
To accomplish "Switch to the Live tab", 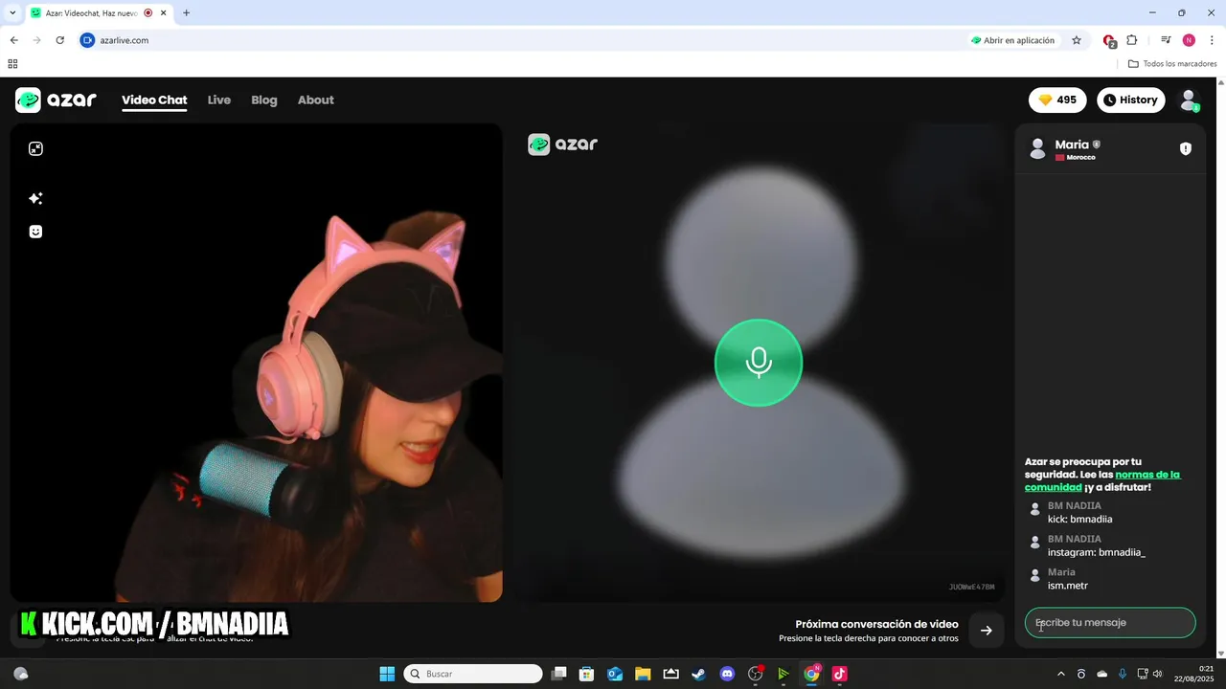I will point(219,100).
